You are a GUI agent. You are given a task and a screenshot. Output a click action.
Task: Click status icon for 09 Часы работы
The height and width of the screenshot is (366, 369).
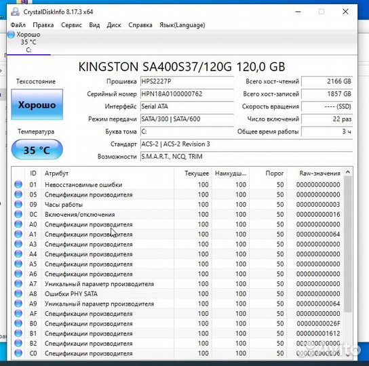18,204
